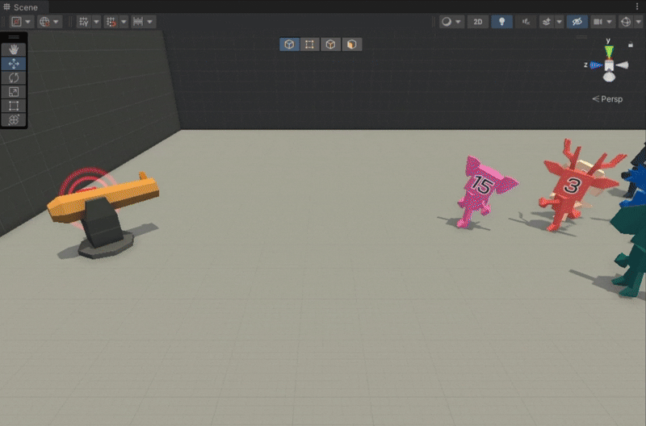Toggle grid snapping magnet icon
This screenshot has height=426, width=646.
click(111, 22)
